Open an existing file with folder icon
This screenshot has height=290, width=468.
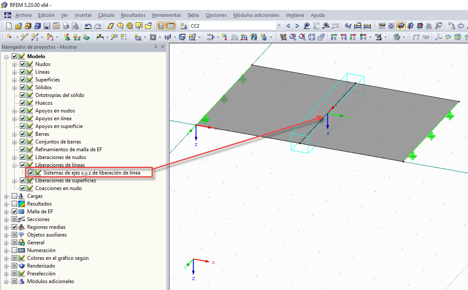tap(18, 26)
